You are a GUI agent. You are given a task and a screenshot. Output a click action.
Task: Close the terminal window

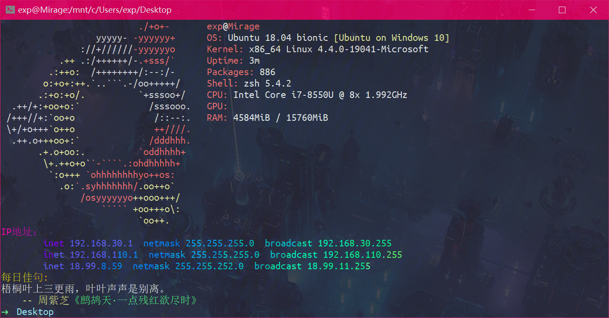tap(593, 10)
